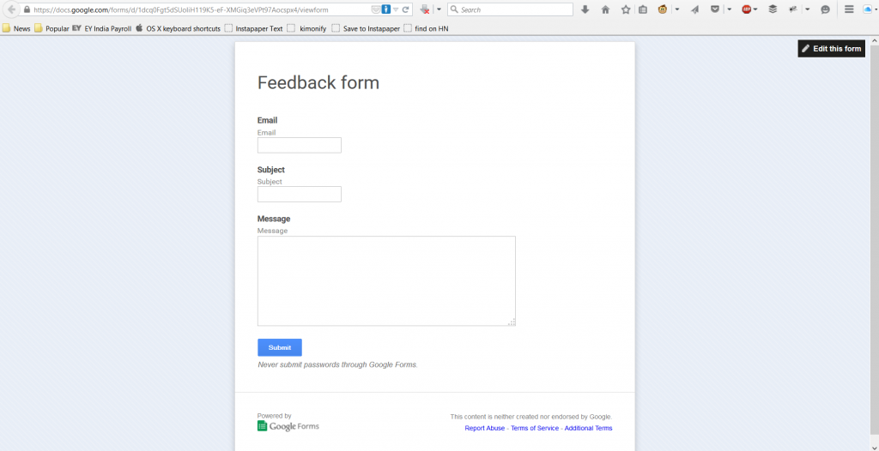Open the EY India Payroll bookmark
879x451 pixels.
[101, 28]
